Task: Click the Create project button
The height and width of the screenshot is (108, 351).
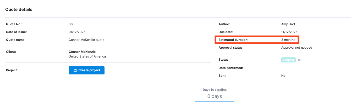Action: [86, 70]
